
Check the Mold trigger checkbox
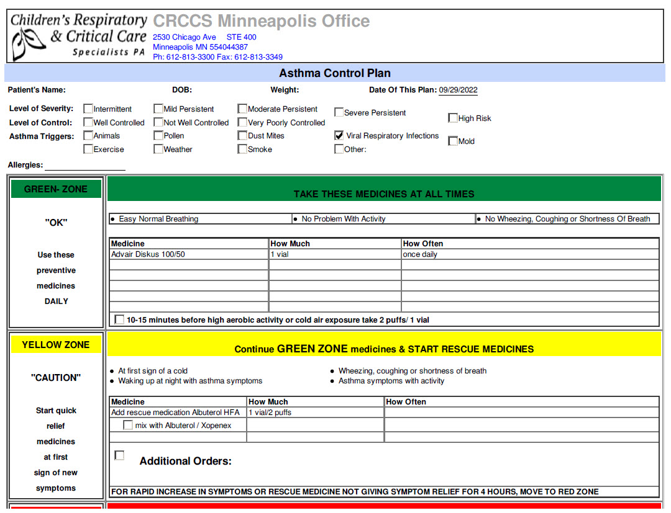pyautogui.click(x=453, y=141)
